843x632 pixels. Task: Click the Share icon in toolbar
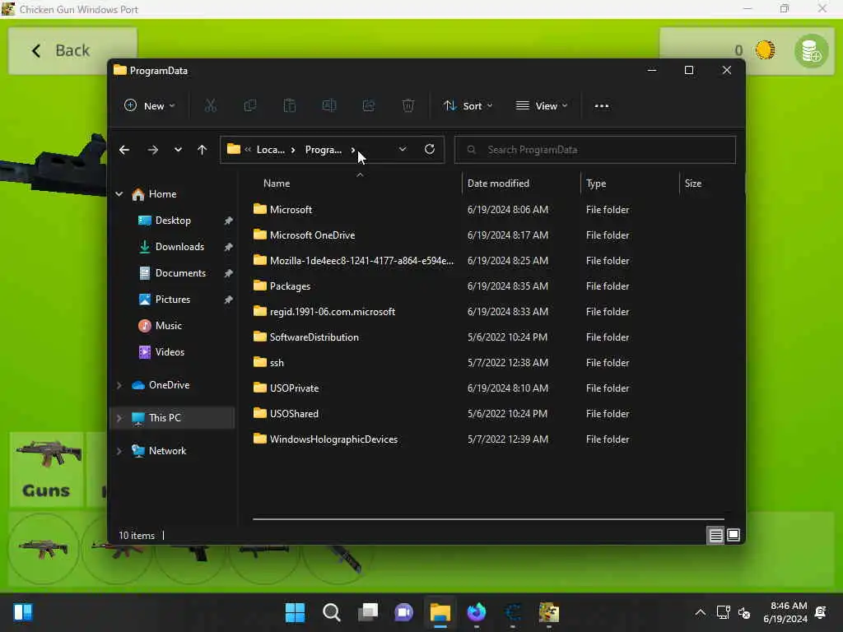[x=369, y=106]
